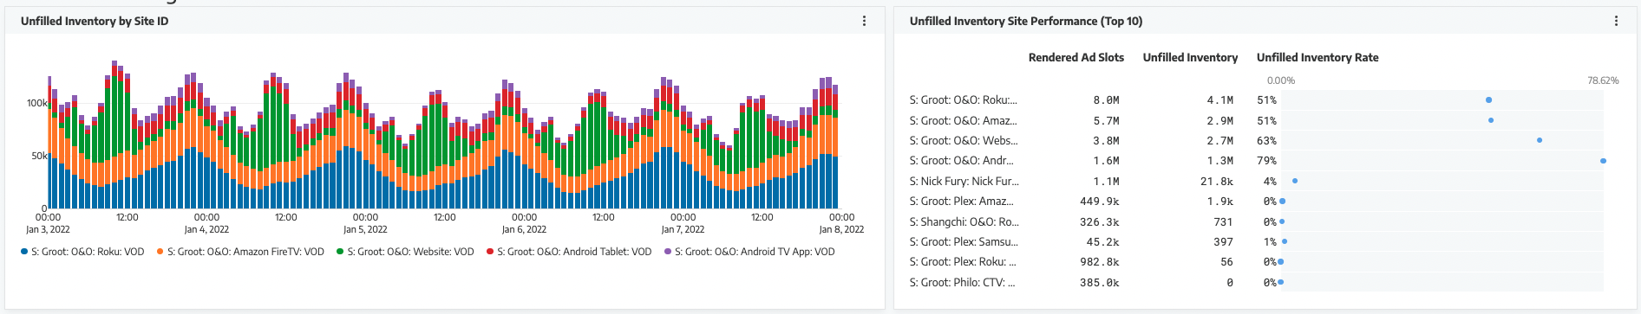Image resolution: width=1641 pixels, height=314 pixels.
Task: Select 'S: Groot: Plex: Amaz...' row label
Action: (x=961, y=202)
